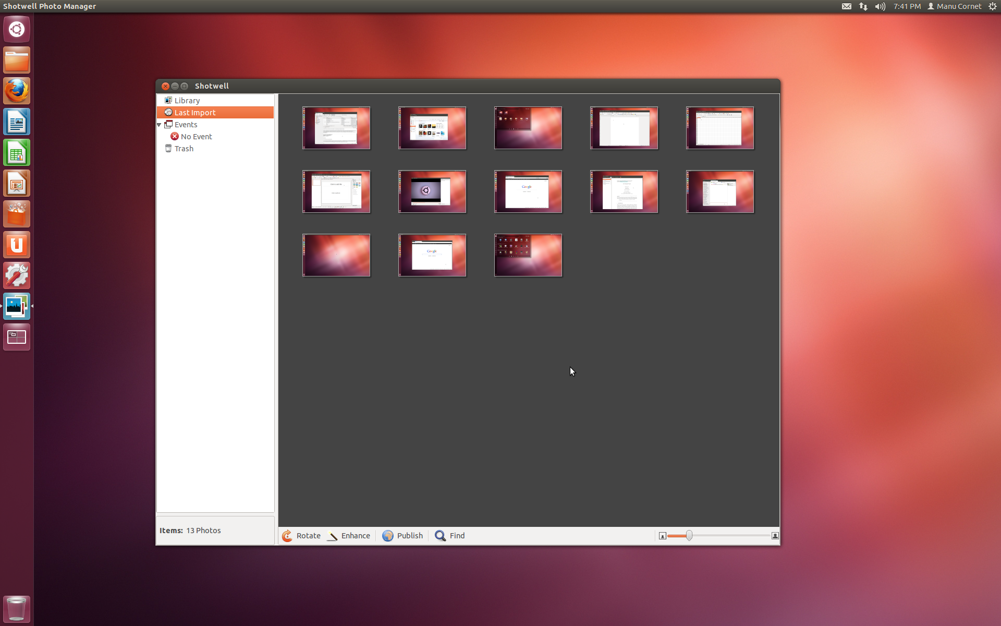Click the workspace switcher launcher icon
This screenshot has height=626, width=1001.
click(17, 338)
